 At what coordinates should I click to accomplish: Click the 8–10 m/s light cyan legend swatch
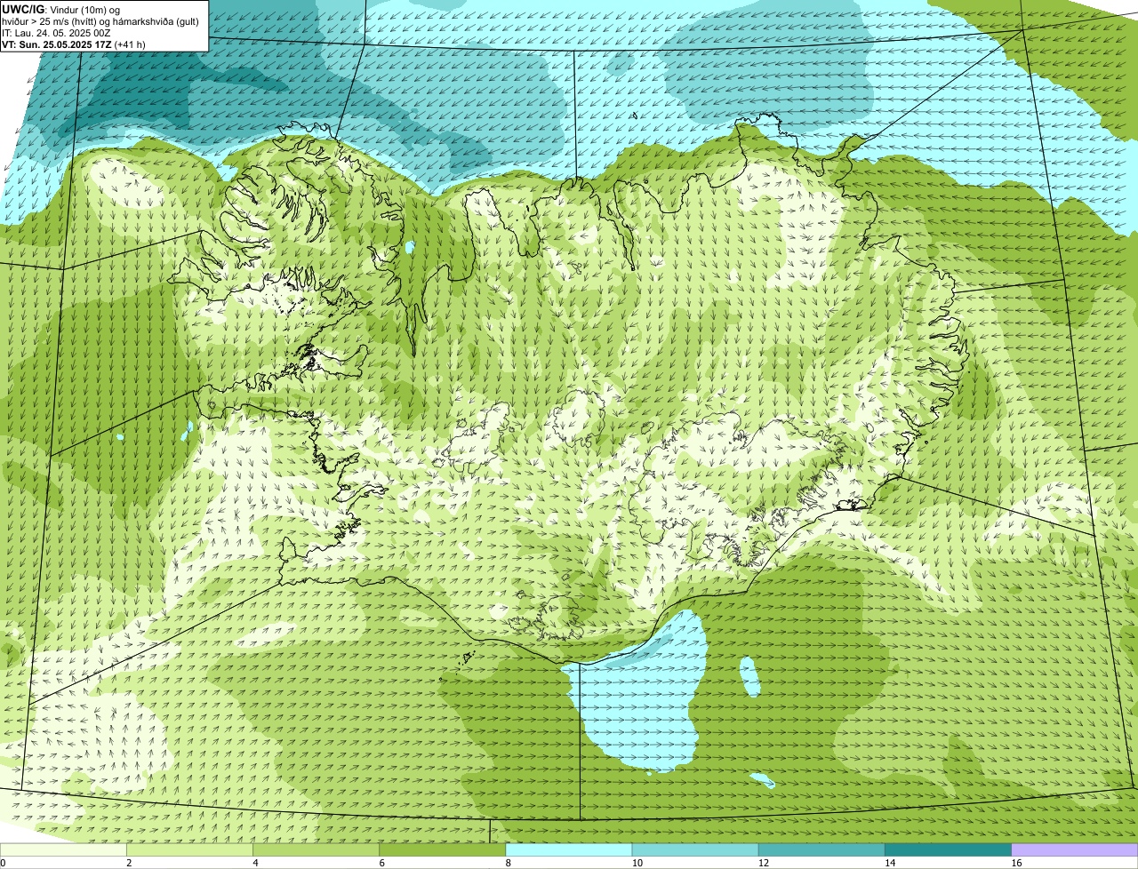pos(569,850)
